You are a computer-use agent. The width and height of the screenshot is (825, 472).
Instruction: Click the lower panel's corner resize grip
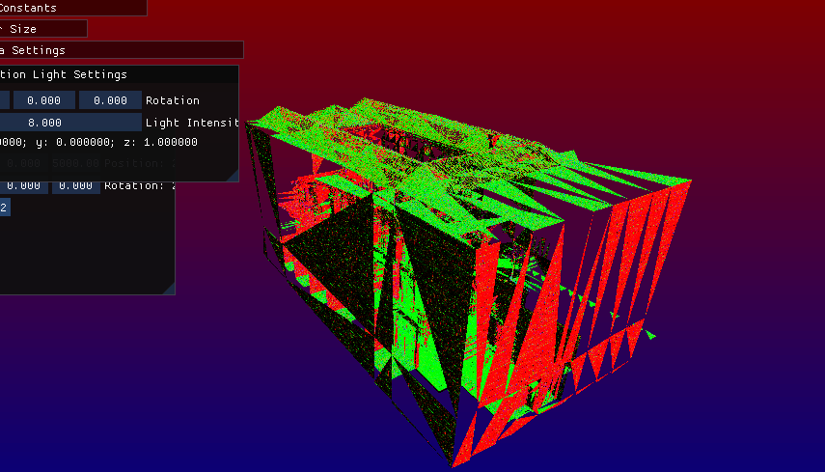[169, 288]
